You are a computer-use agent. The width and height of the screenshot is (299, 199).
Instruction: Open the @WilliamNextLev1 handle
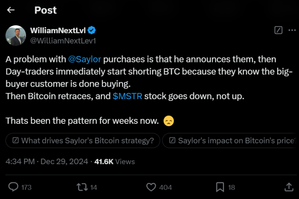point(63,41)
